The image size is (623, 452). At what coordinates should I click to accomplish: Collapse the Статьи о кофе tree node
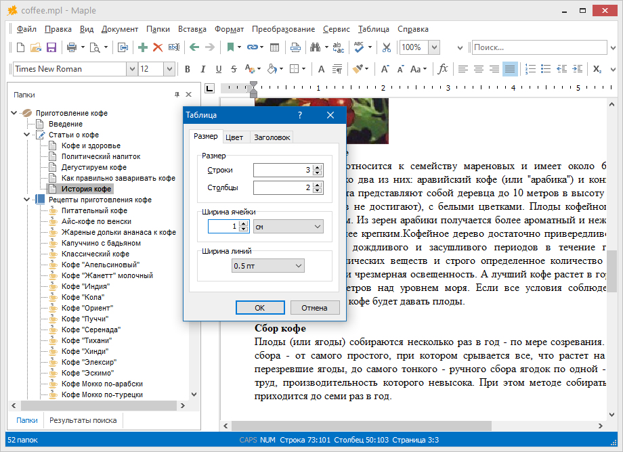[26, 135]
